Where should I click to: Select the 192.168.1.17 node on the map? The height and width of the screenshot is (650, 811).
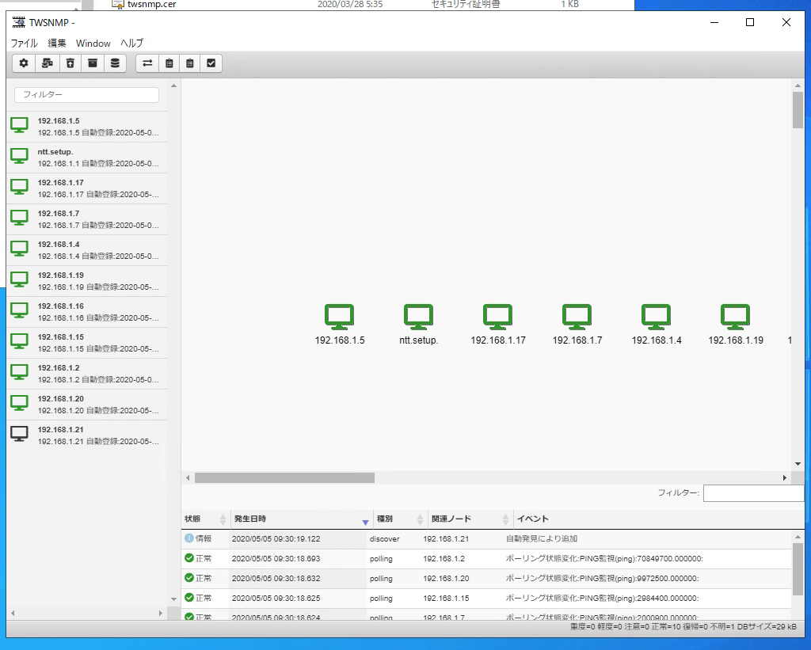pos(497,317)
